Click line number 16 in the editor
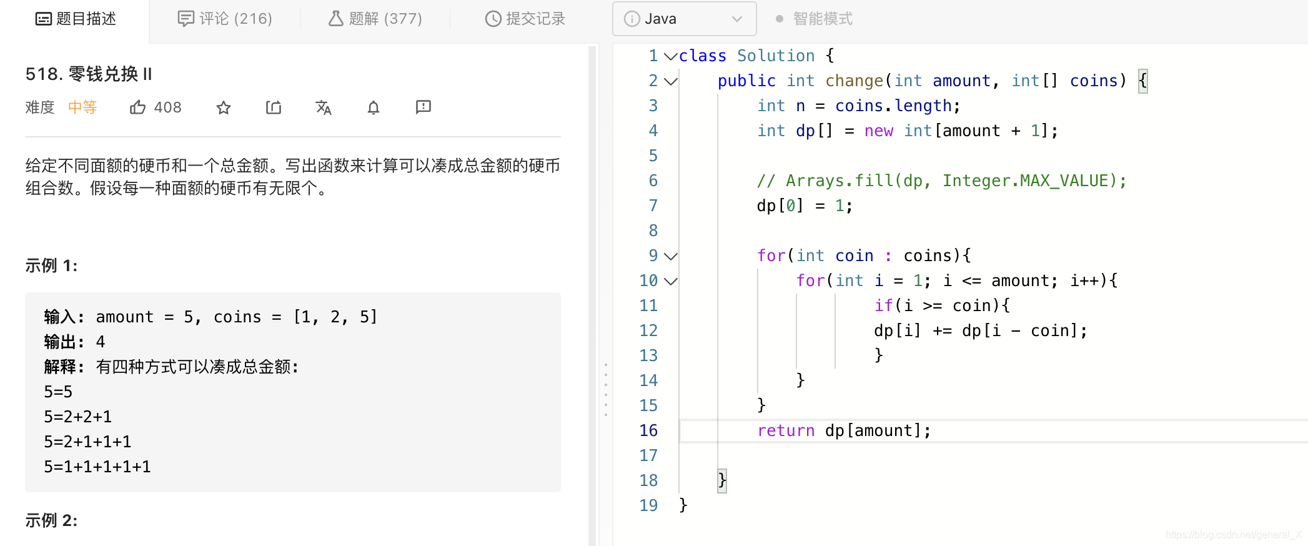 (x=648, y=430)
